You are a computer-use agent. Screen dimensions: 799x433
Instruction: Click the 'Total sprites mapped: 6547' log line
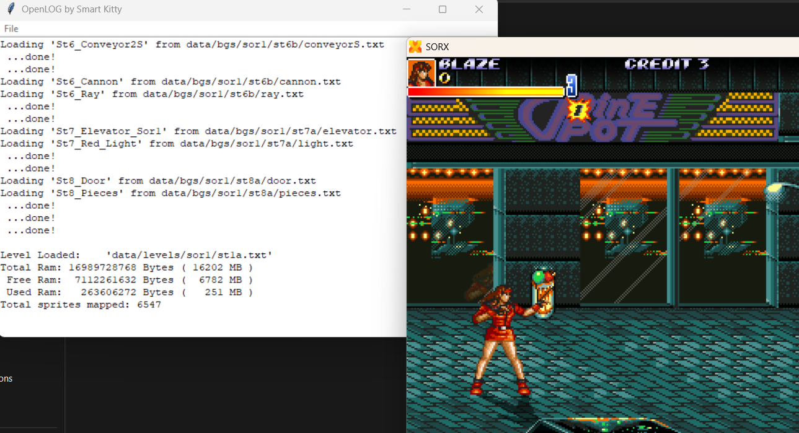(81, 305)
